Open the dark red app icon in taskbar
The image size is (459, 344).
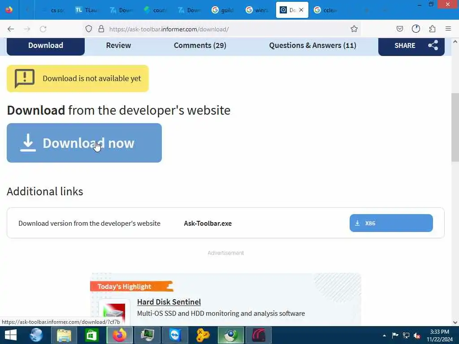pyautogui.click(x=259, y=335)
